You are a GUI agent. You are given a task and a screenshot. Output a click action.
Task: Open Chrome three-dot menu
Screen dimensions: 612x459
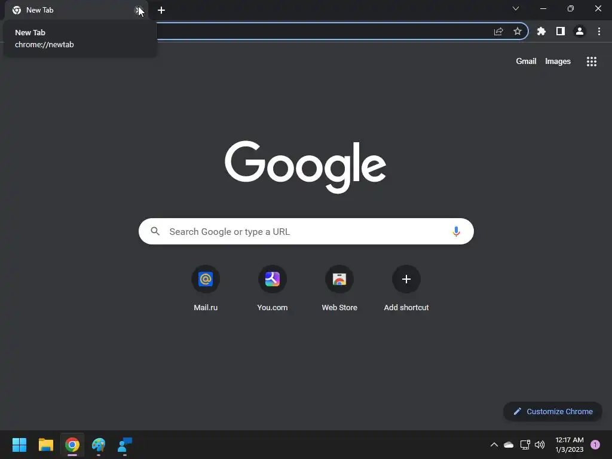click(599, 31)
